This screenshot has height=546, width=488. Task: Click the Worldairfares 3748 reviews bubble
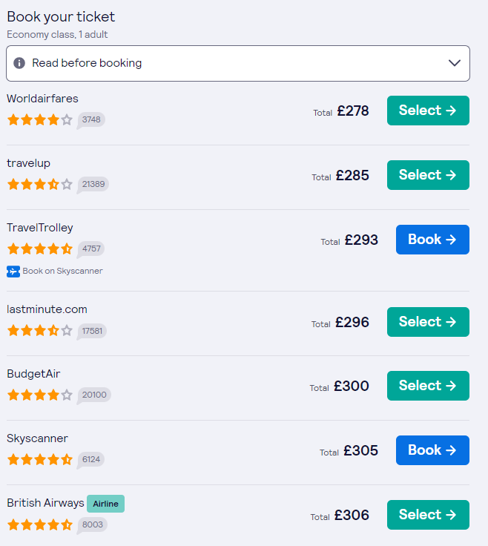(x=91, y=119)
